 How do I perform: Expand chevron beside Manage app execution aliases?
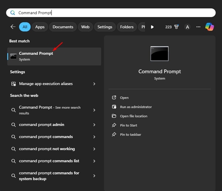[x=94, y=84]
